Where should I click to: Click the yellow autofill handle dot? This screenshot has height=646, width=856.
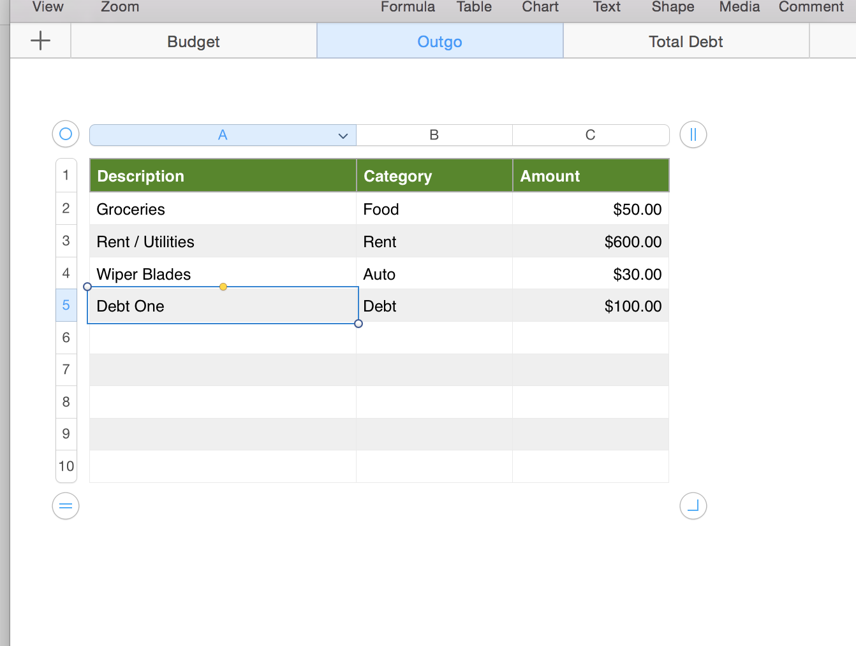pos(223,287)
